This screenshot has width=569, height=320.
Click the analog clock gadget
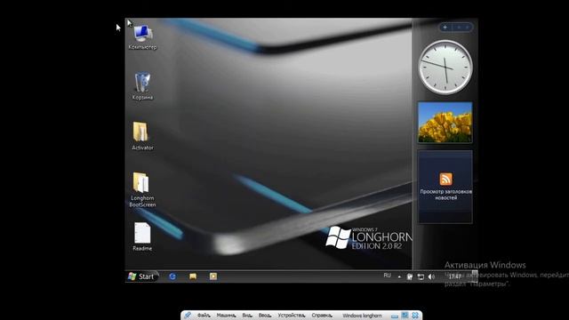coord(445,68)
